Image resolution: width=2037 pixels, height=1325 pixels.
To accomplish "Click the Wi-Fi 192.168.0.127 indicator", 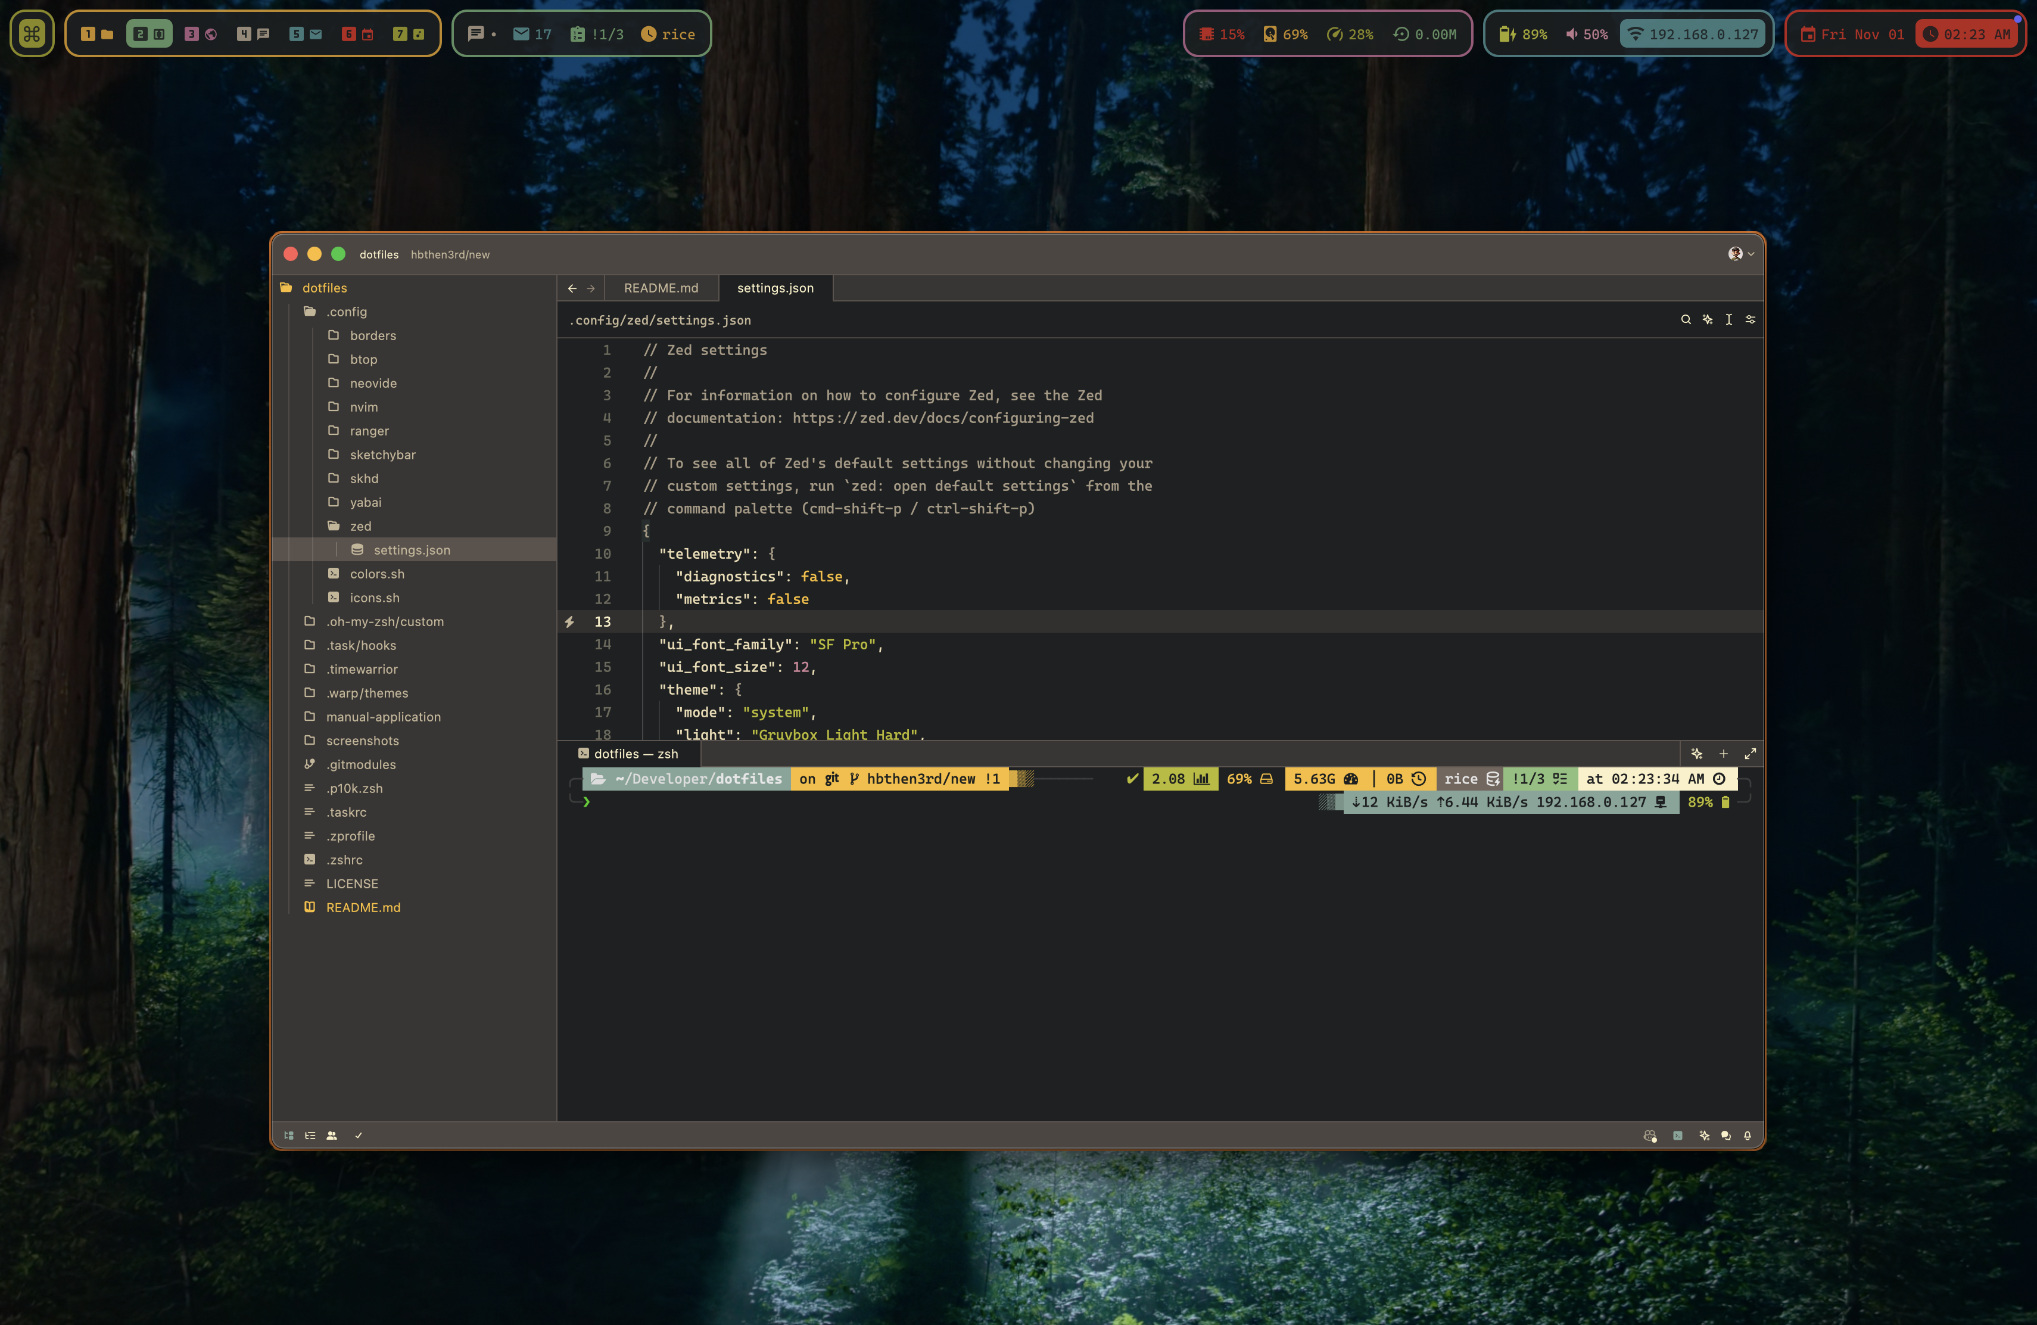I will [1693, 34].
